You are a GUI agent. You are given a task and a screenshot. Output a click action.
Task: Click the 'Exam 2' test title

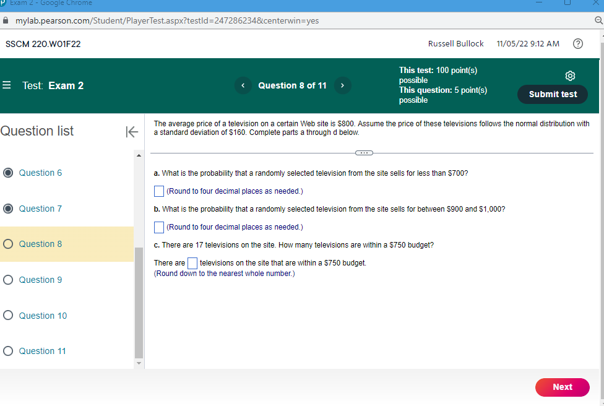(66, 85)
